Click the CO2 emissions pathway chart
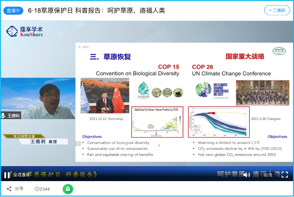This screenshot has width=294, height=197. [219, 122]
